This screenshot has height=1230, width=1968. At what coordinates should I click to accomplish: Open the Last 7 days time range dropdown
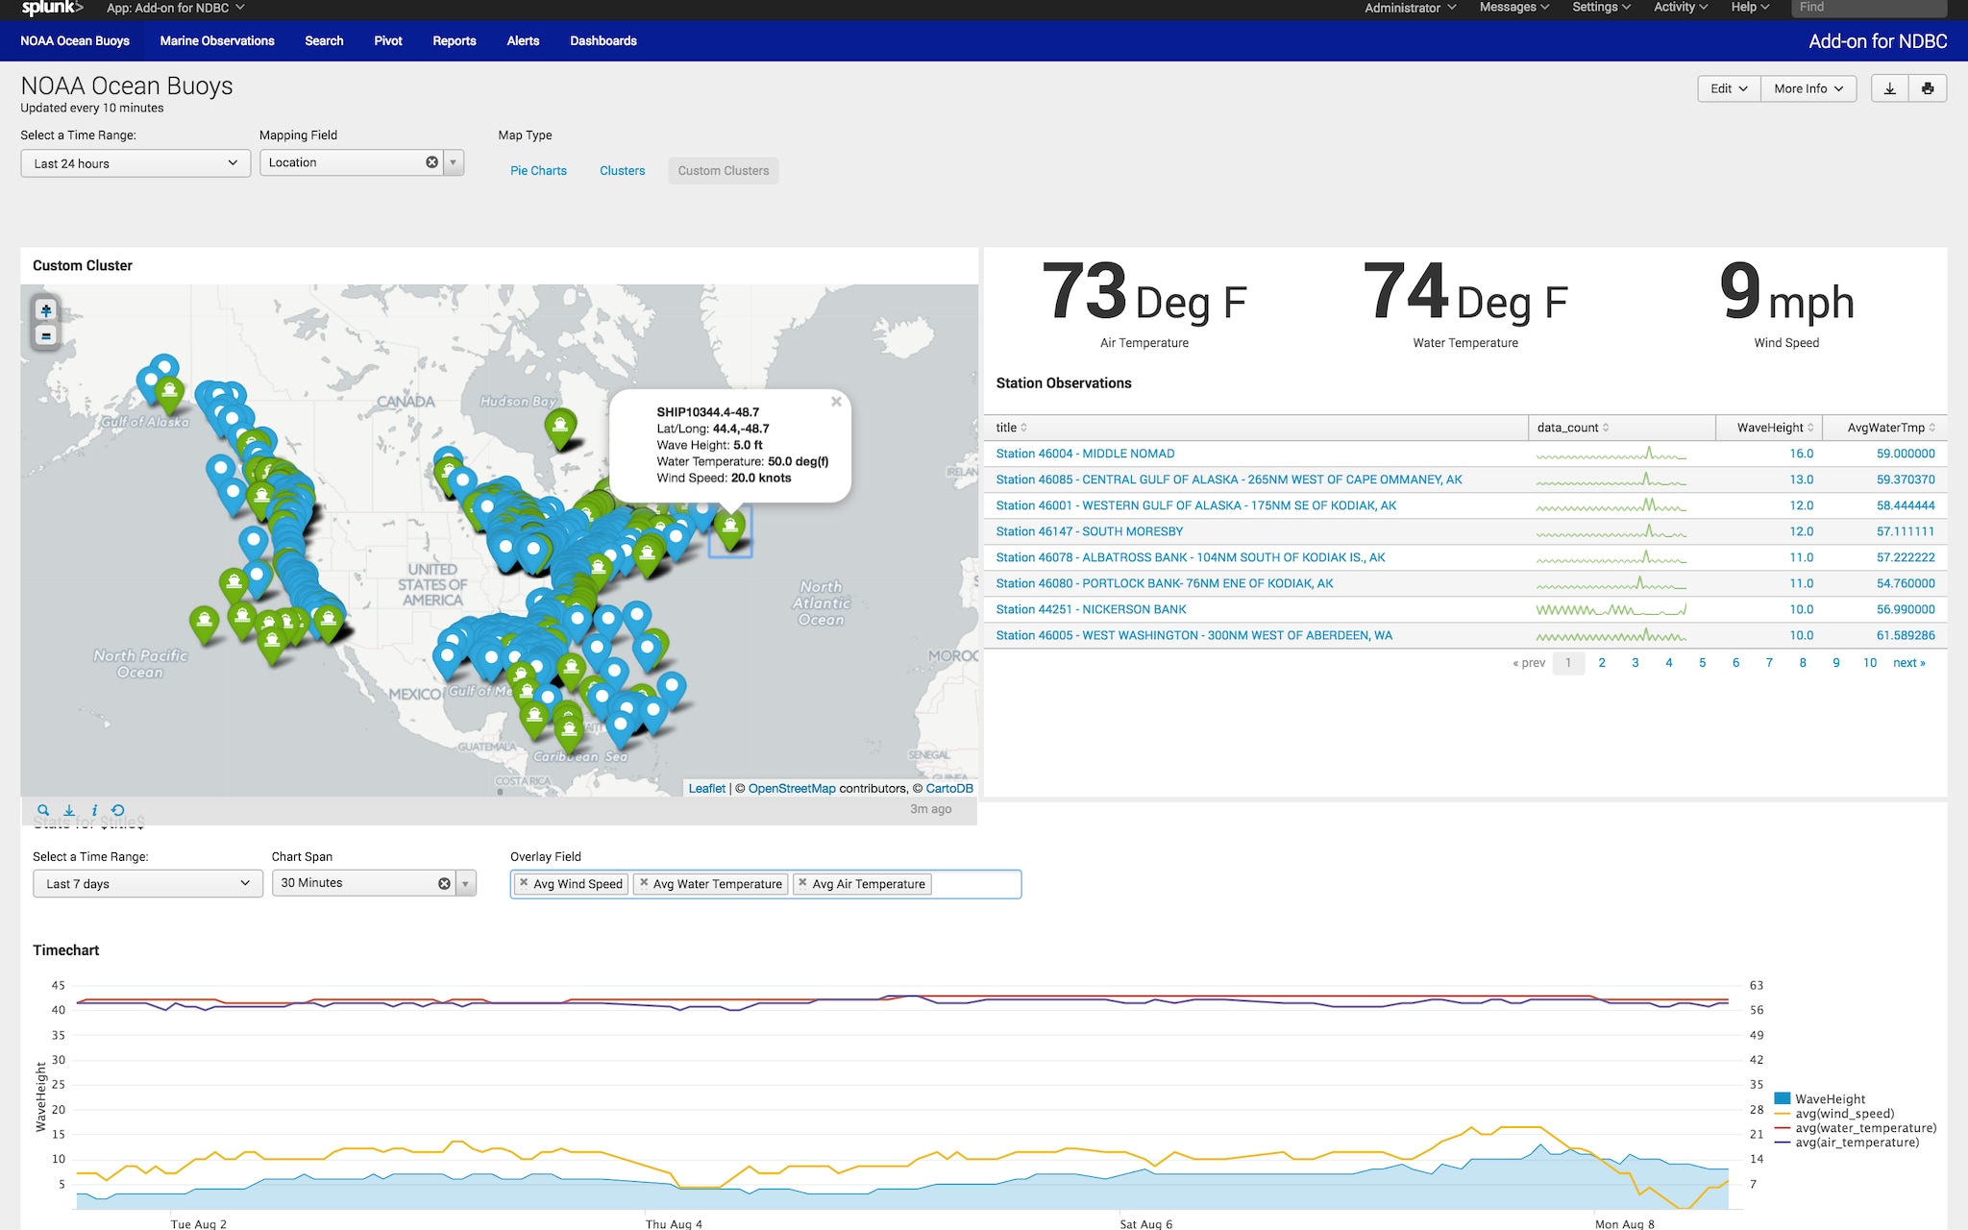[148, 884]
